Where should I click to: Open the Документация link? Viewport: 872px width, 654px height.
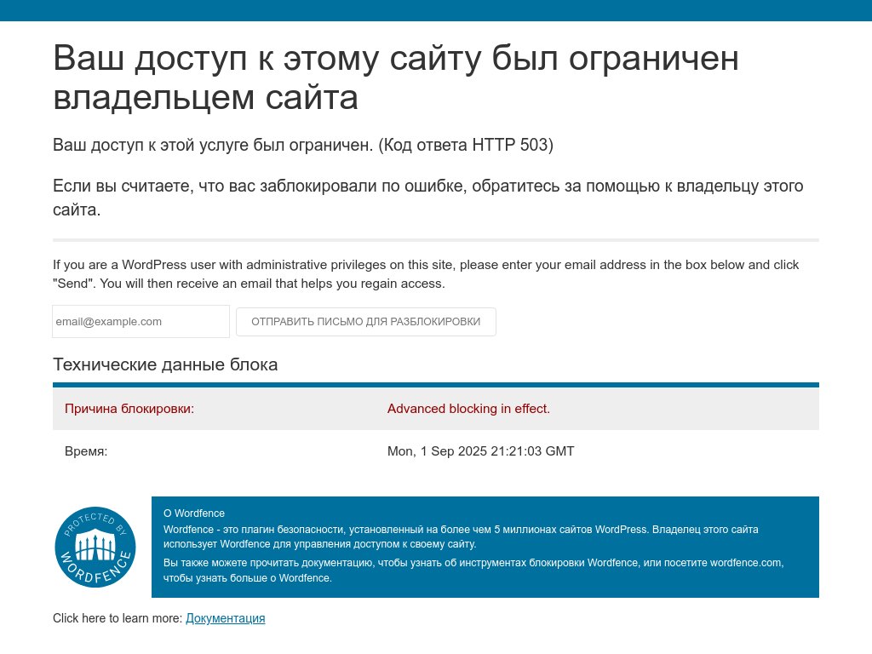(225, 618)
